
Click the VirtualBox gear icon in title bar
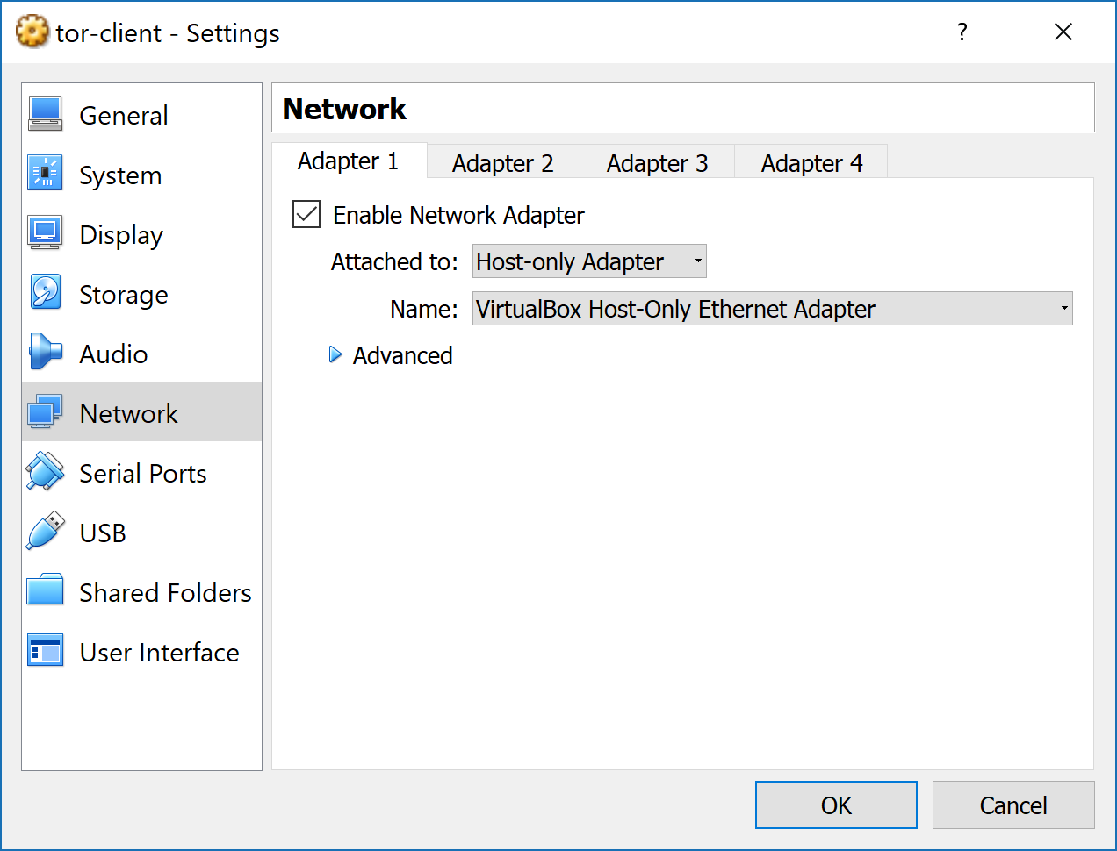(32, 32)
